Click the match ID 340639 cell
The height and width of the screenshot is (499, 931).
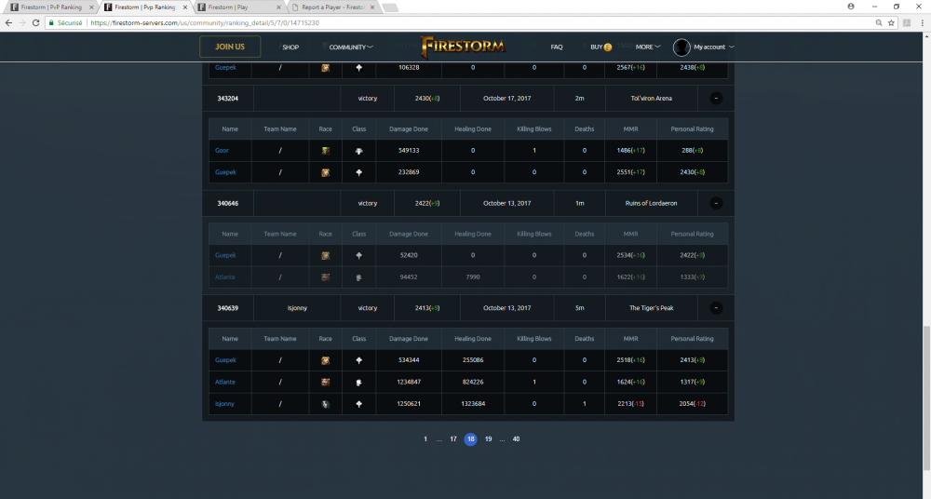227,308
